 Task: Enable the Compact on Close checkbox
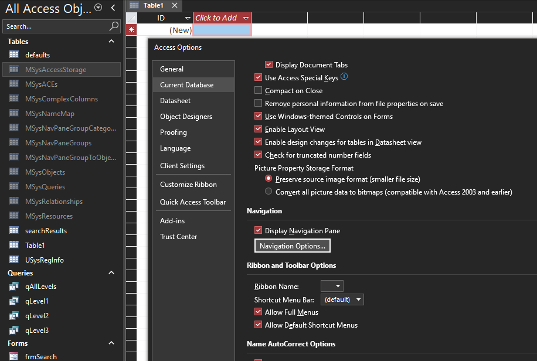pyautogui.click(x=259, y=91)
